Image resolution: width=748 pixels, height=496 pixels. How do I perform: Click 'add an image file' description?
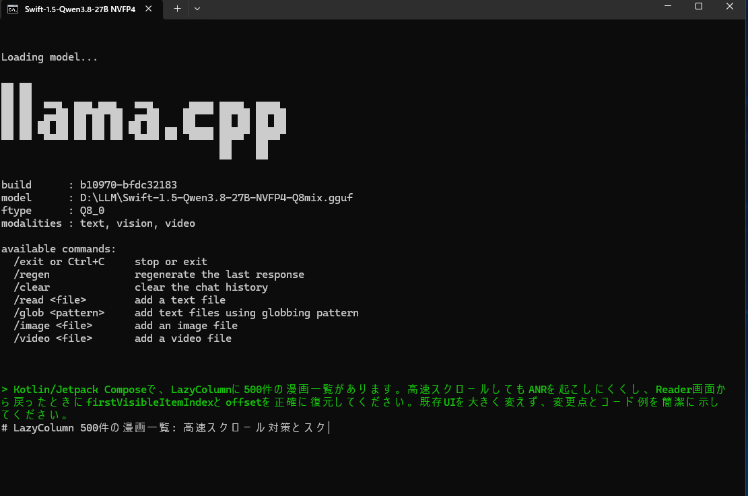point(186,326)
